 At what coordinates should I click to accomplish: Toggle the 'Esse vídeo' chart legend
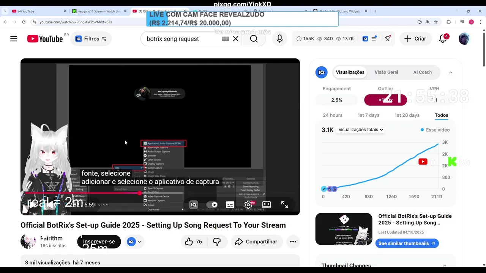point(435,130)
